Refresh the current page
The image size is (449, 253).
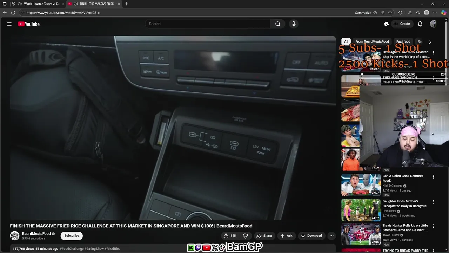pyautogui.click(x=13, y=13)
